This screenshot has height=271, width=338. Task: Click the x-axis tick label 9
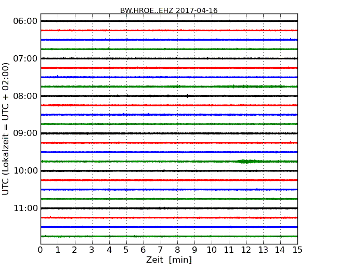pyautogui.click(x=194, y=250)
